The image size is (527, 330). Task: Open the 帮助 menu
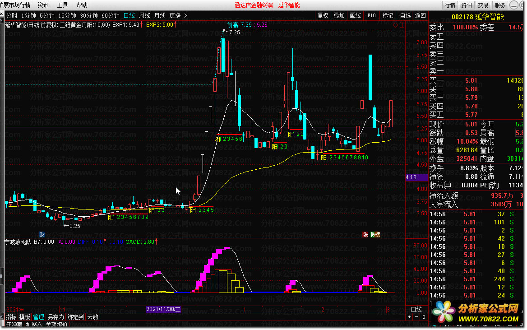tap(82, 5)
